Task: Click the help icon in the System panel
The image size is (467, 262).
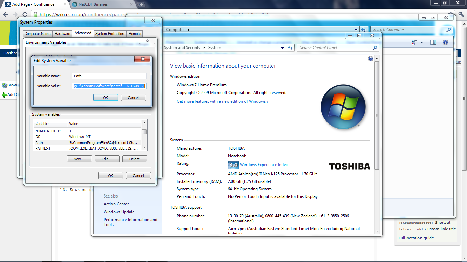Action: tap(370, 59)
